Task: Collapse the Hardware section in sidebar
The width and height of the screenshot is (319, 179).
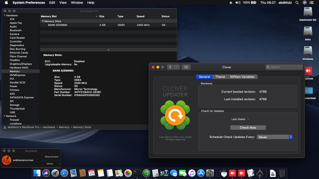Action: [x=4, y=16]
